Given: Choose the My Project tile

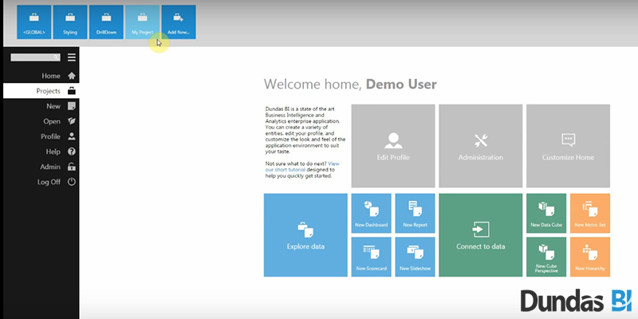Looking at the screenshot, I should coord(142,22).
